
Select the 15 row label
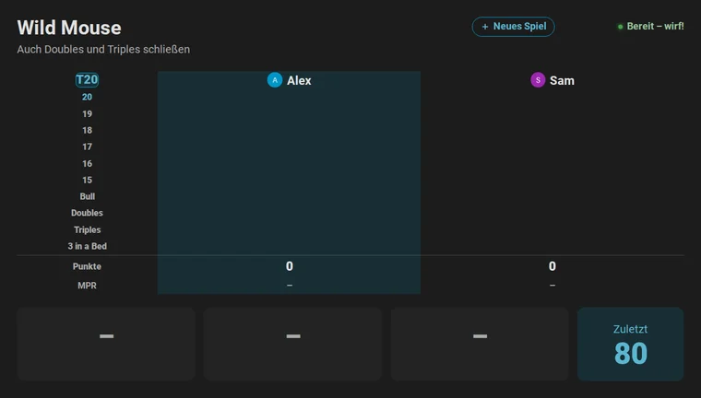(87, 180)
